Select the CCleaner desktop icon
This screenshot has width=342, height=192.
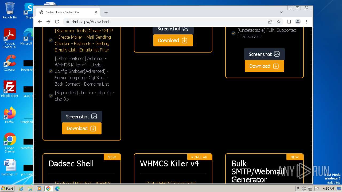point(10,63)
